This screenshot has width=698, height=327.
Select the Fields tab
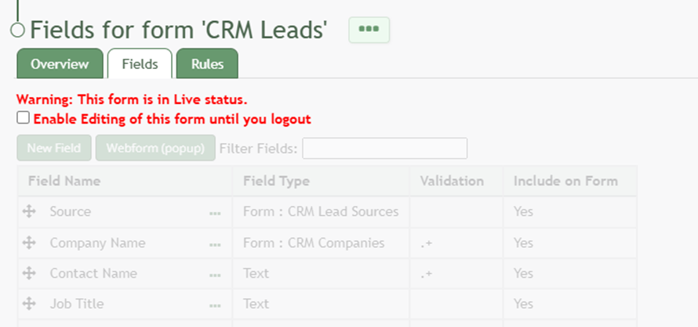(140, 64)
